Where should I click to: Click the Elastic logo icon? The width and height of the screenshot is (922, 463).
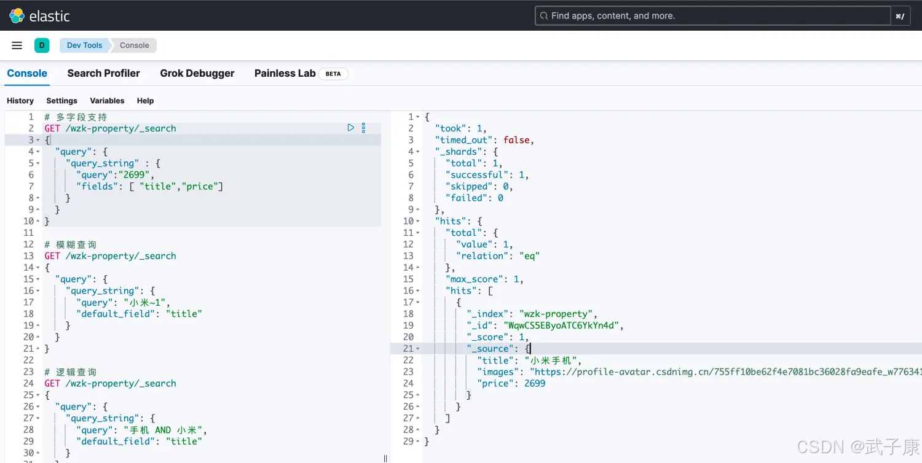17,16
